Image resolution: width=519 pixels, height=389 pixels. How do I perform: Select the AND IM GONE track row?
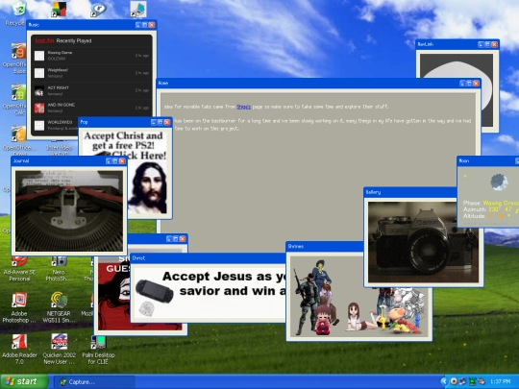91,108
